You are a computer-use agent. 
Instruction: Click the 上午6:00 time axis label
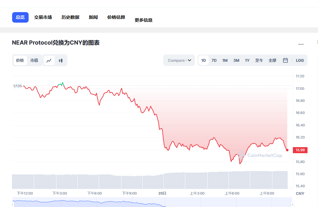(232, 193)
